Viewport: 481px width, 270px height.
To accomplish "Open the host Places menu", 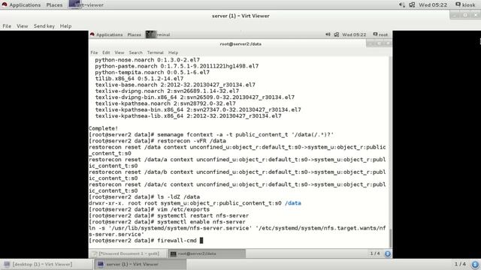I will [54, 5].
